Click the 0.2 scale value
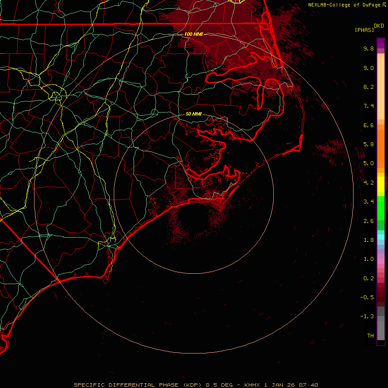Image resolution: width=388 pixels, height=388 pixels. click(x=369, y=278)
